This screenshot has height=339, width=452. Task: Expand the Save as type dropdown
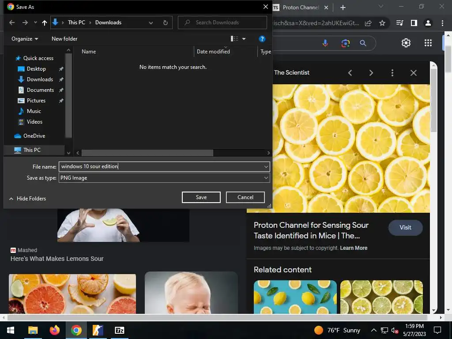(266, 178)
